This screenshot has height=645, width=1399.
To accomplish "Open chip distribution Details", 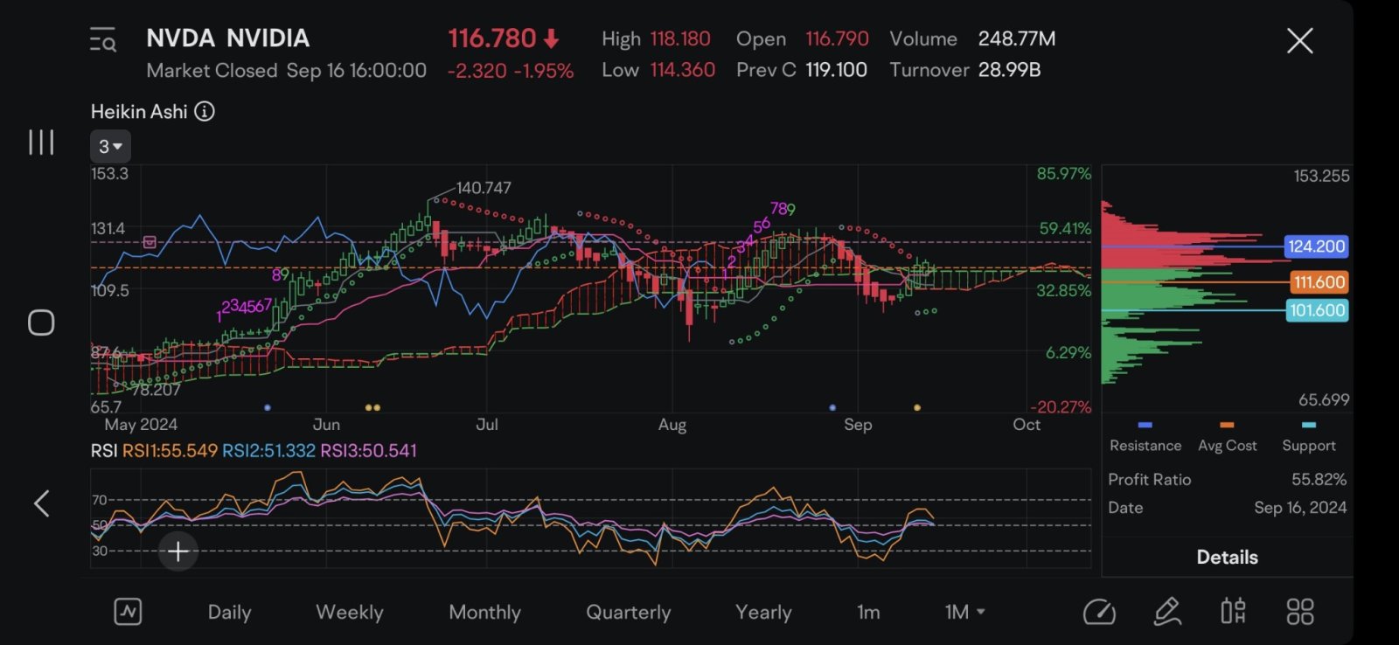I will (1227, 558).
